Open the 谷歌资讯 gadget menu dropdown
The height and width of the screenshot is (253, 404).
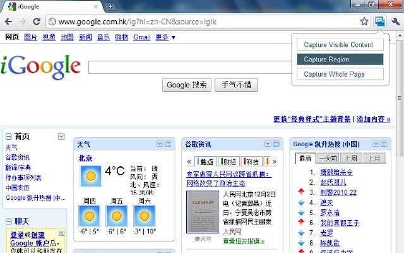point(268,144)
